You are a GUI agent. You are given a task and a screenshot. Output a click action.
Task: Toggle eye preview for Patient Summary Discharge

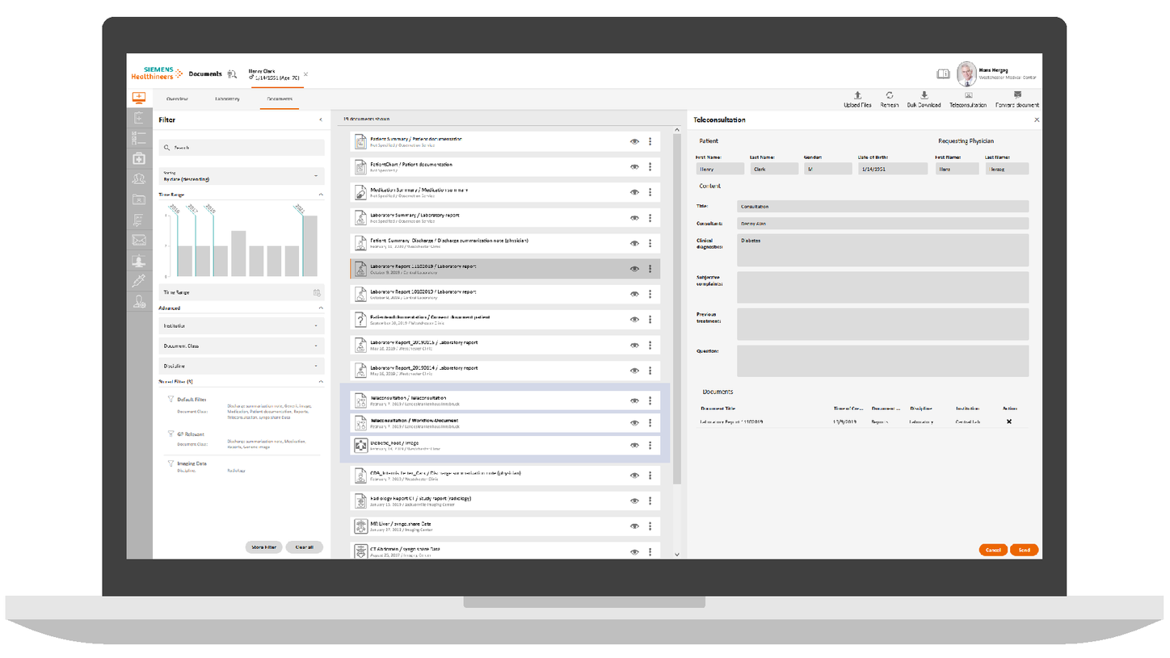(x=634, y=243)
